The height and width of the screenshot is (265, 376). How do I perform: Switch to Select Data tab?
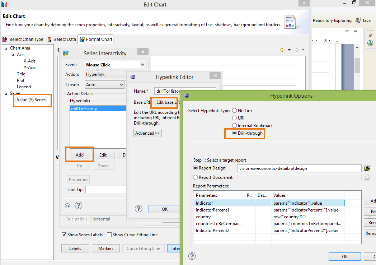(62, 39)
